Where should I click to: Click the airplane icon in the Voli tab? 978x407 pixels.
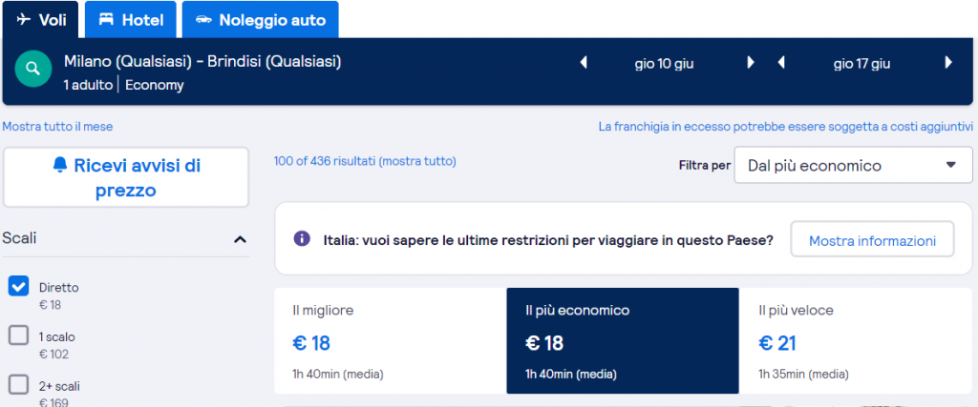pos(24,19)
